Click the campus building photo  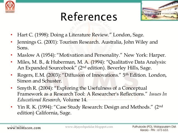click(160, 11)
